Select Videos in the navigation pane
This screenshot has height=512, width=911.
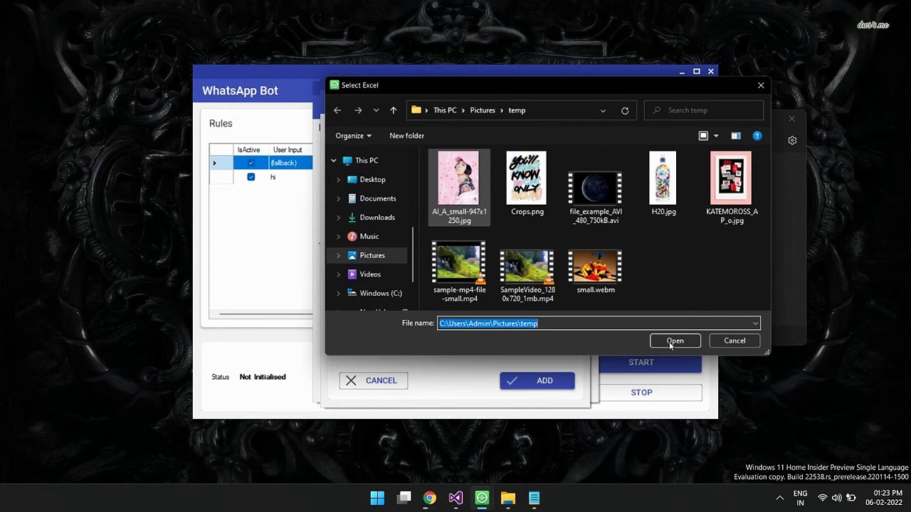[369, 274]
